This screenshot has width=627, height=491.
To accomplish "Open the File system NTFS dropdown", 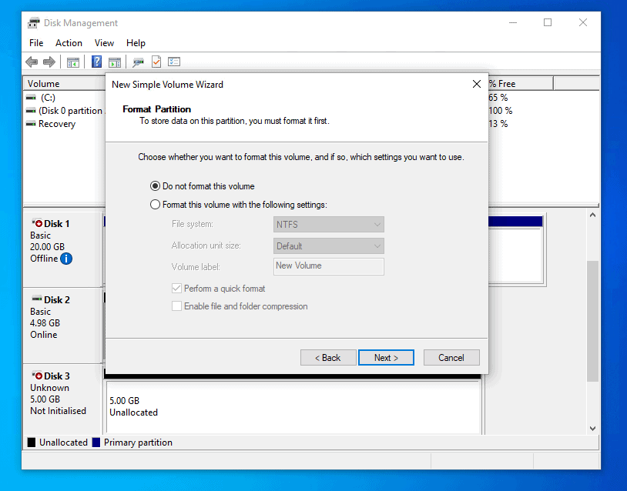I will point(377,224).
